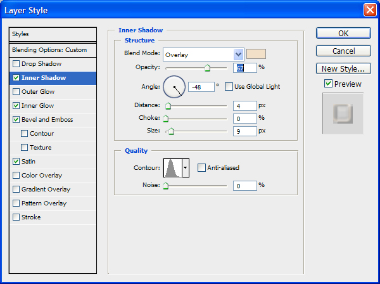Click the Distance value field
Image resolution: width=380 pixels, height=284 pixels.
point(244,106)
